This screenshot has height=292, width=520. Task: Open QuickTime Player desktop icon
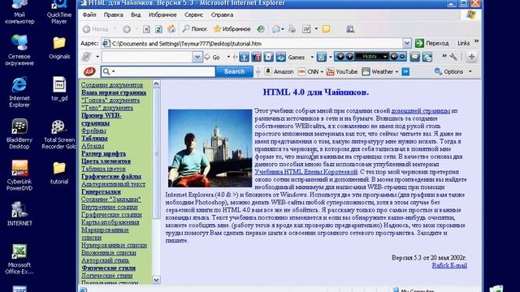59,12
